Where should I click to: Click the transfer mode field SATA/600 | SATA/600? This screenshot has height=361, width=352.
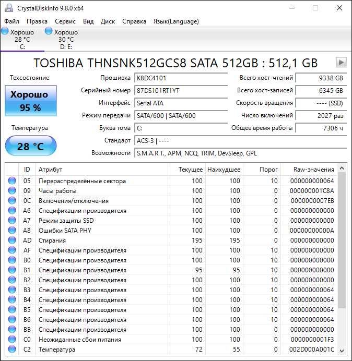tap(181, 115)
